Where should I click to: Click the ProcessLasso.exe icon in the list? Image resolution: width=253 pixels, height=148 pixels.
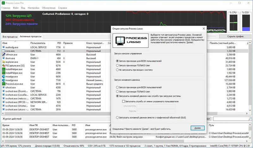click(x=3, y=84)
